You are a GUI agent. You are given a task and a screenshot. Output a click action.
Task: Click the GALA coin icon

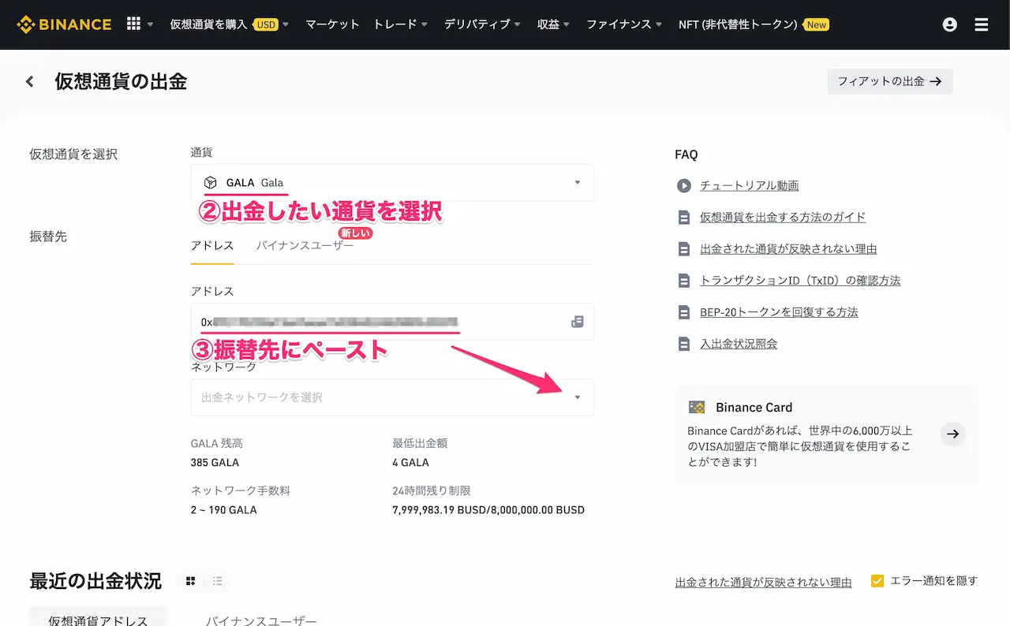[x=210, y=183]
